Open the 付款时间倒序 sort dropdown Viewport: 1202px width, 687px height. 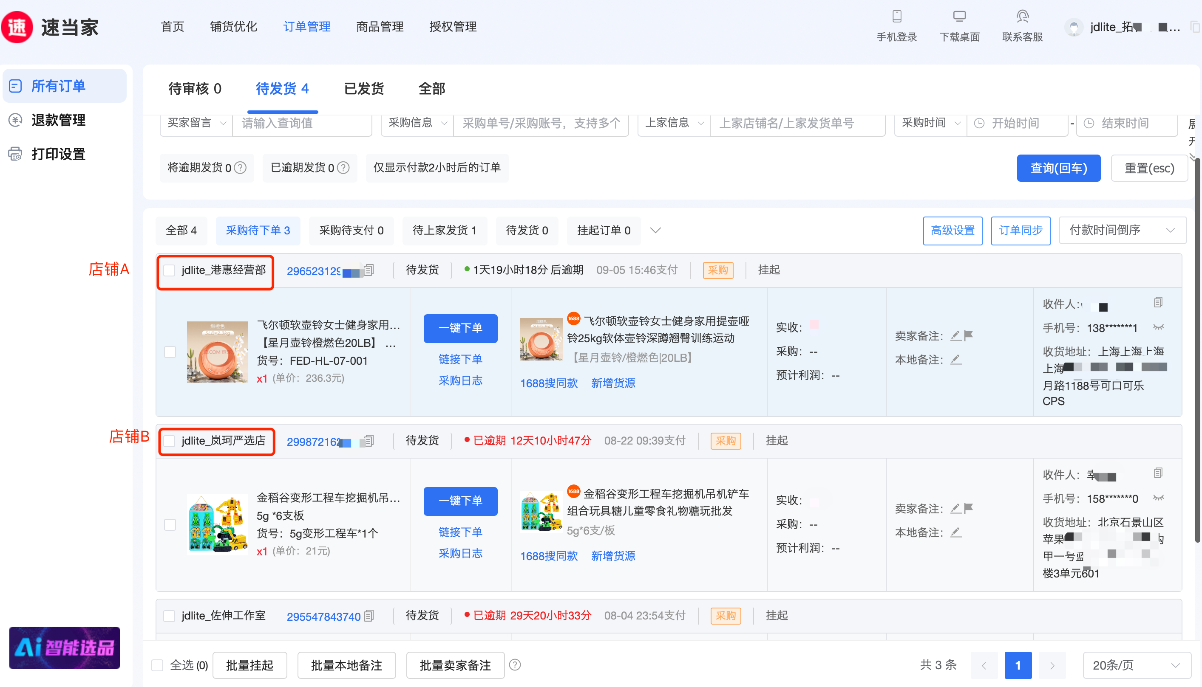[1122, 230]
